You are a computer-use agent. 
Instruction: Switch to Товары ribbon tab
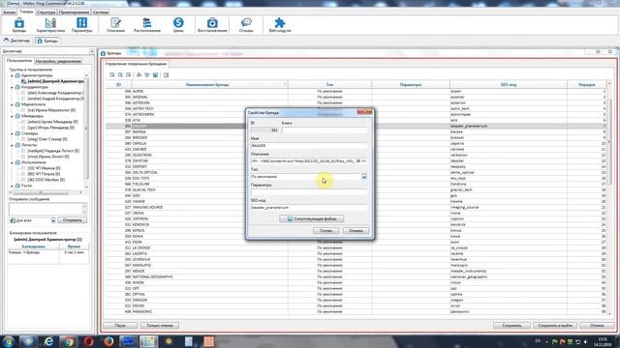[x=26, y=12]
